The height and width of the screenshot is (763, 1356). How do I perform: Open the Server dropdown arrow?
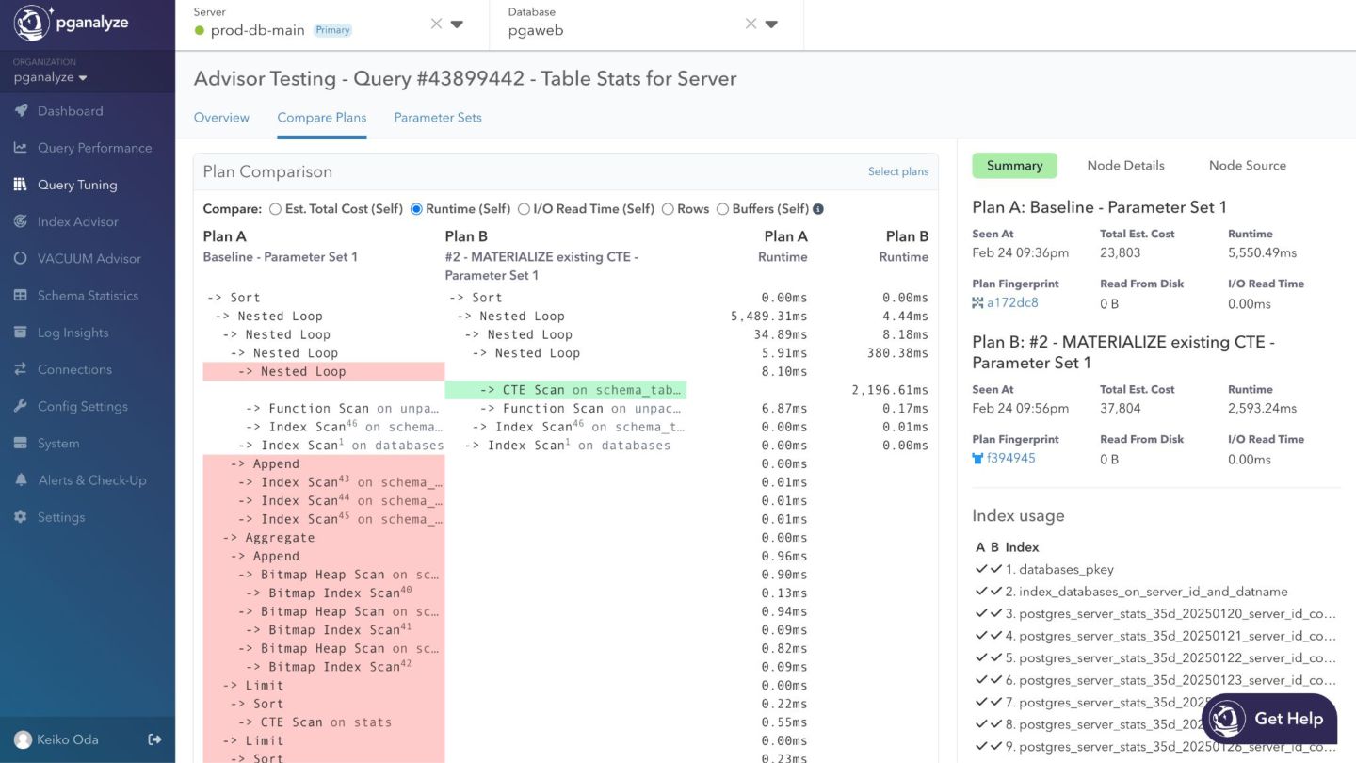pyautogui.click(x=458, y=24)
